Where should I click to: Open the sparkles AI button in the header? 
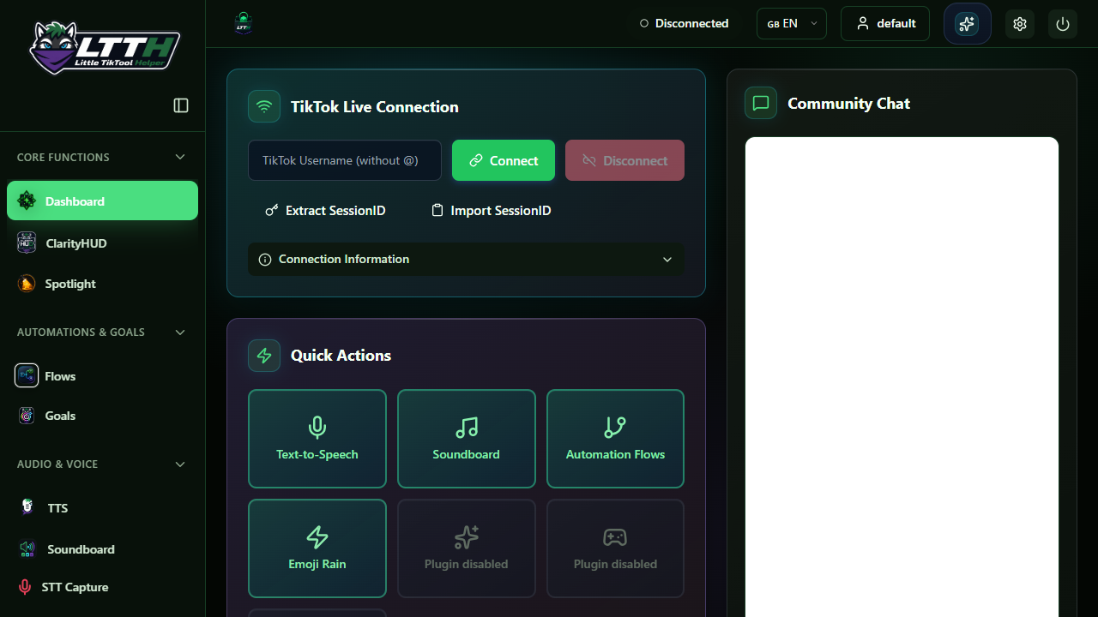point(968,24)
